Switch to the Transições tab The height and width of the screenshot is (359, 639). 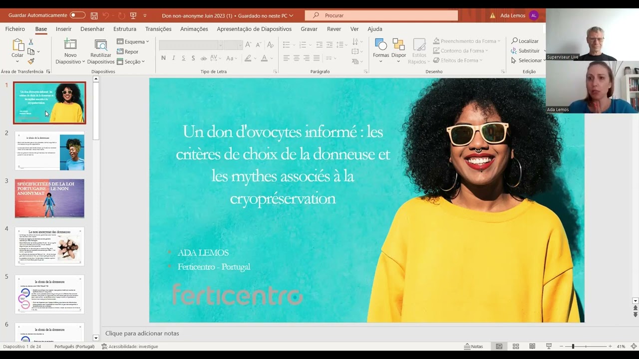(x=158, y=29)
